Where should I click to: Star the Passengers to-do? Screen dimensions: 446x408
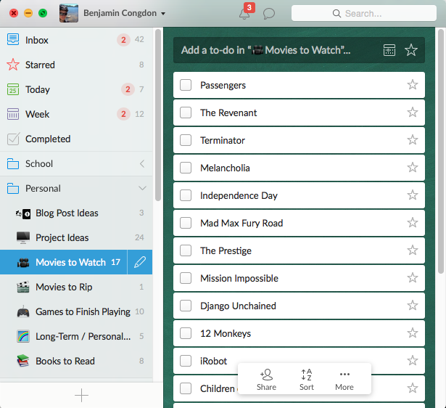tap(412, 84)
